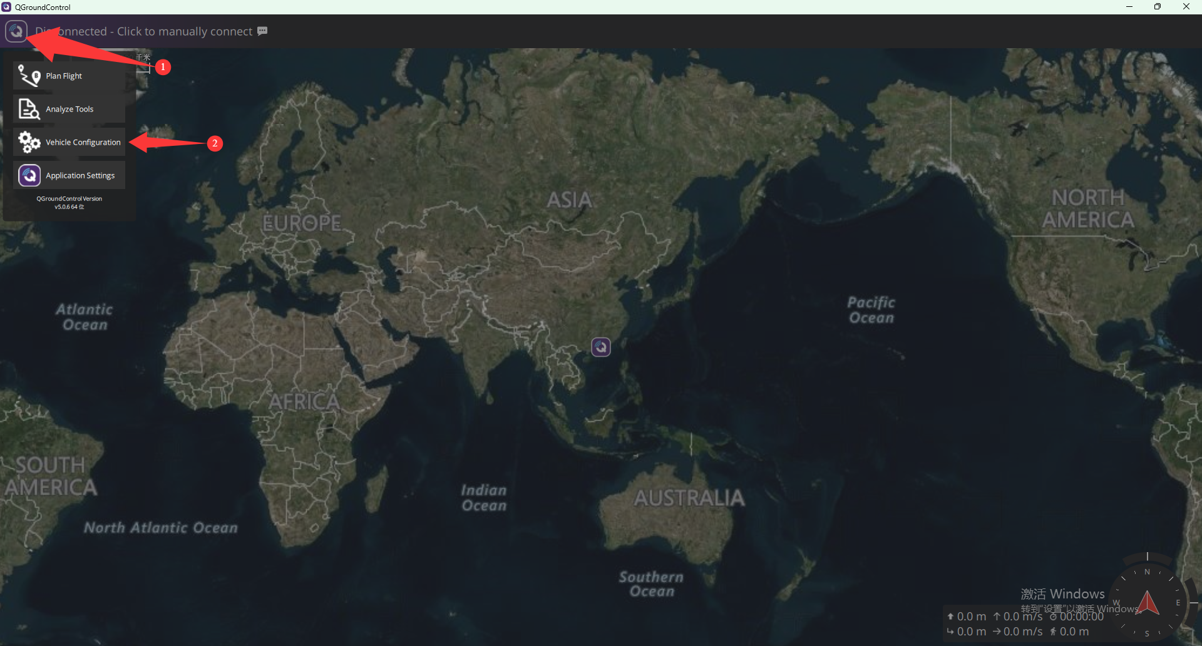Click the QGroundControl icon in the title bar

click(6, 7)
